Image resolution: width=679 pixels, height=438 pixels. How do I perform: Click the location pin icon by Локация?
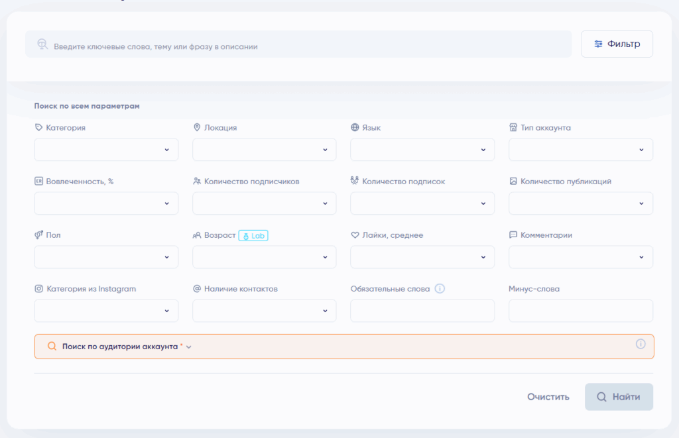pos(197,127)
